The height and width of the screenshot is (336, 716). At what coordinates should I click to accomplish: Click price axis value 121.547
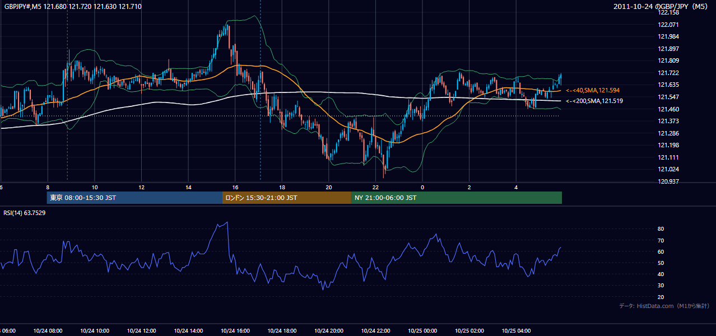[x=669, y=97]
